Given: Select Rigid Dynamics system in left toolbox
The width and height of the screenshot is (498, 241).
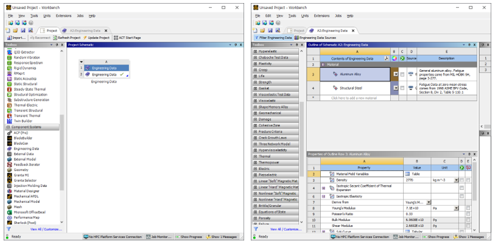Looking at the screenshot, I should (25, 68).
